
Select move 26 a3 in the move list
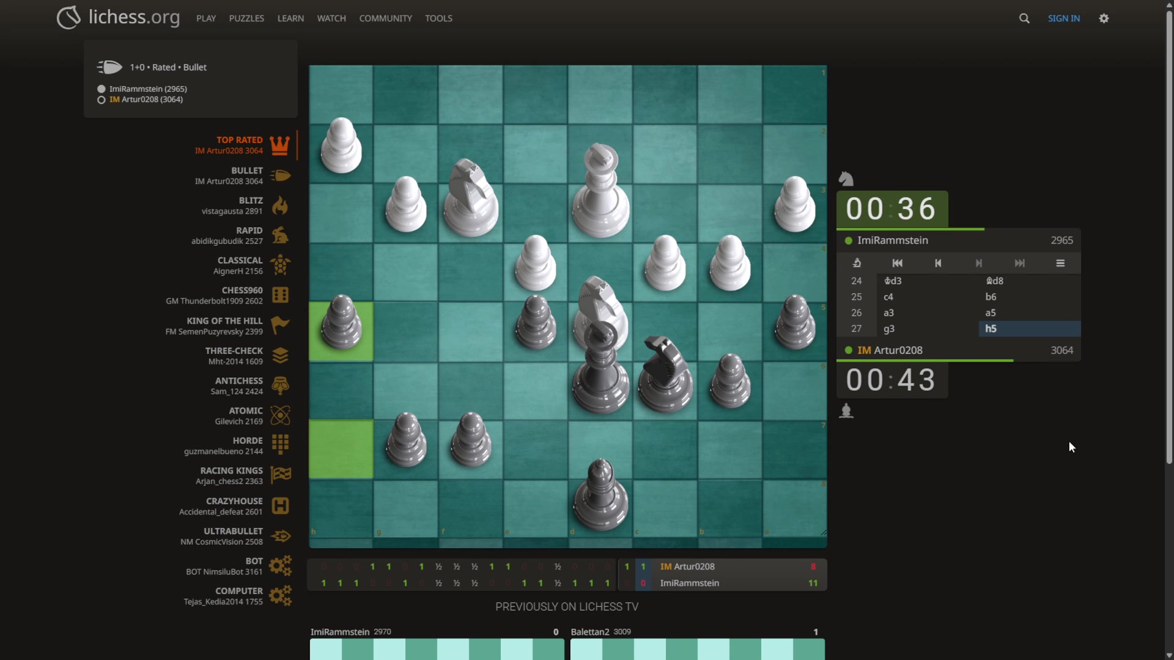(928, 313)
